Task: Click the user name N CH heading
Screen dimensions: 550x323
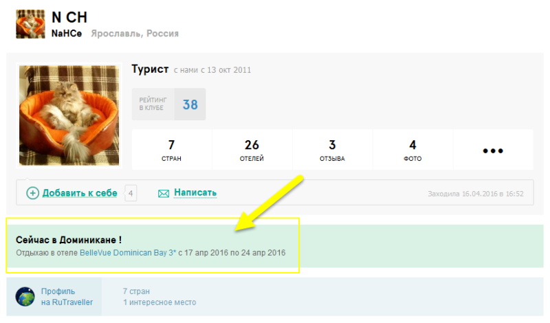Action: pyautogui.click(x=69, y=17)
